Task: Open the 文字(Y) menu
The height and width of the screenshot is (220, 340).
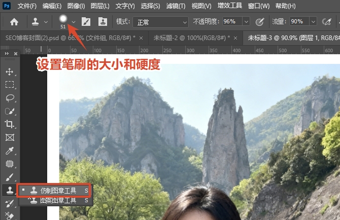Action: coord(125,6)
